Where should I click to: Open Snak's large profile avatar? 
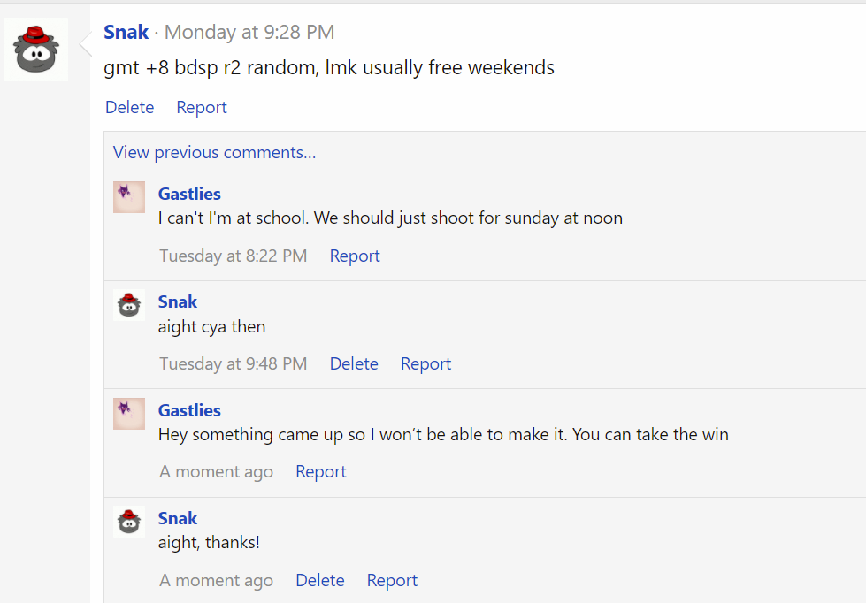(36, 50)
